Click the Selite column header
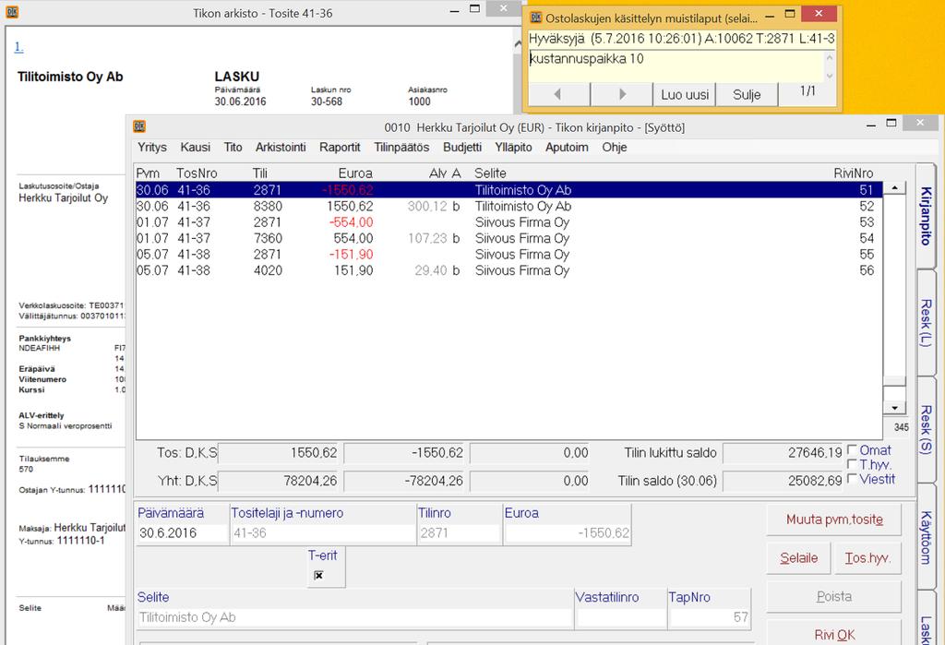 490,173
